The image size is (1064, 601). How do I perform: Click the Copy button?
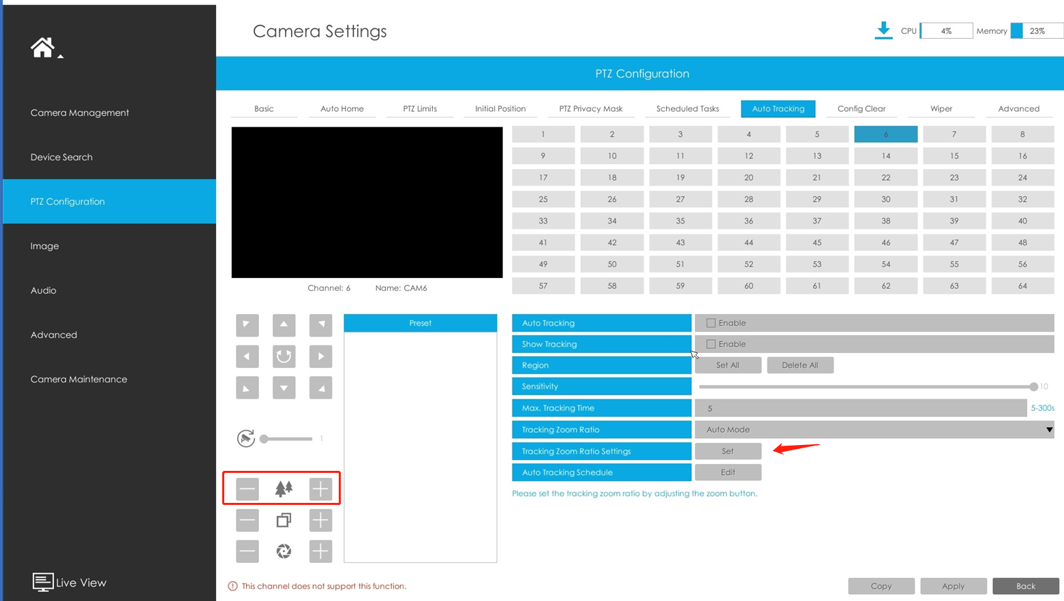click(881, 586)
